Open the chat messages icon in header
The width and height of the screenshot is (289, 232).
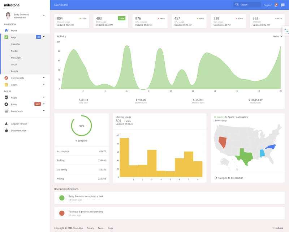tap(282, 5)
